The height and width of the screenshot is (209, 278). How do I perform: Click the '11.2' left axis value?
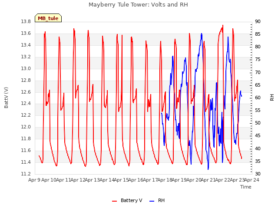coord(26,174)
